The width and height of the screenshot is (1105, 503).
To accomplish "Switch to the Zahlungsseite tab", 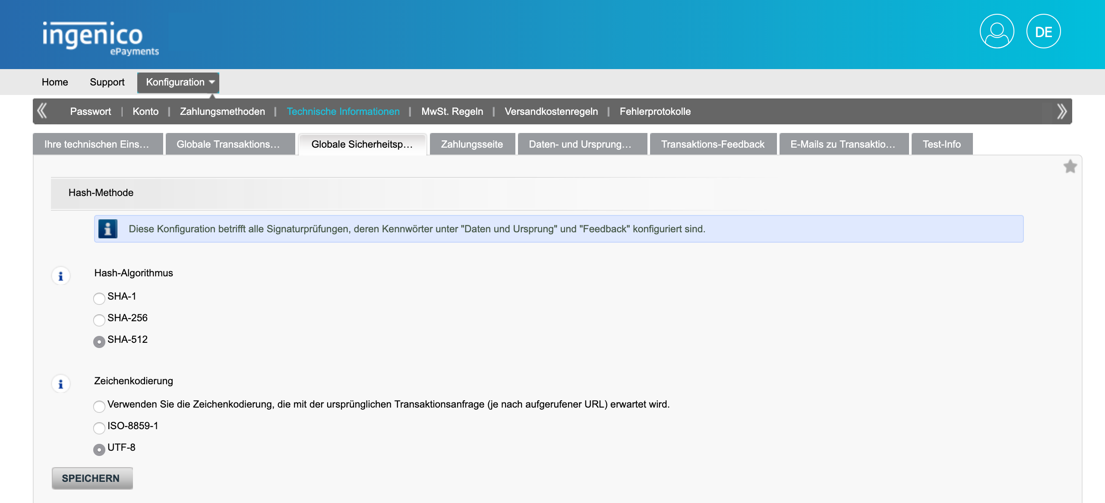I will click(x=472, y=144).
